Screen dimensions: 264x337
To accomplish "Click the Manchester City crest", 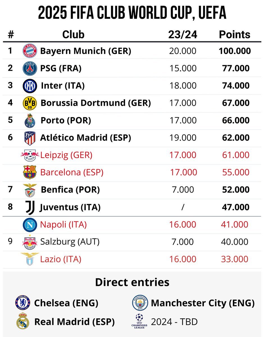I will (x=140, y=303).
